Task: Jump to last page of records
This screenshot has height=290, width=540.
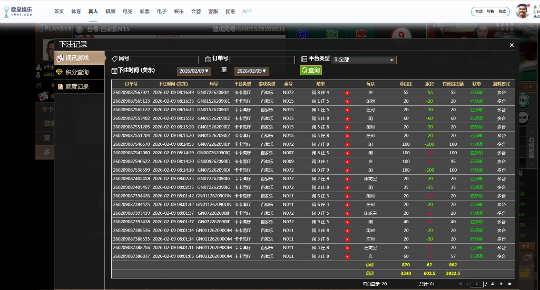Action: (509, 284)
